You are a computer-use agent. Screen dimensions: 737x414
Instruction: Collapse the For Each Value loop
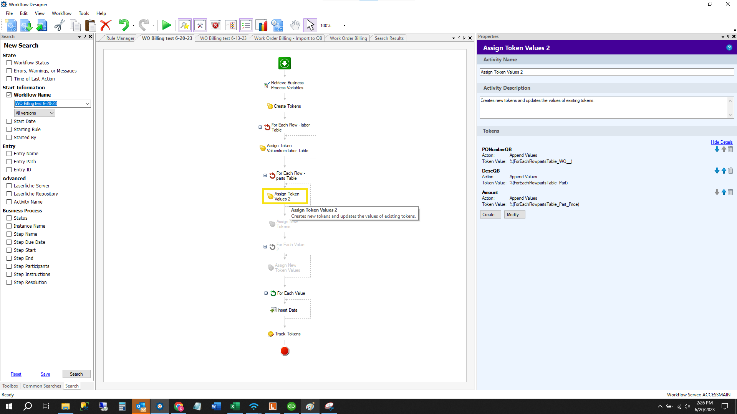coord(266,293)
